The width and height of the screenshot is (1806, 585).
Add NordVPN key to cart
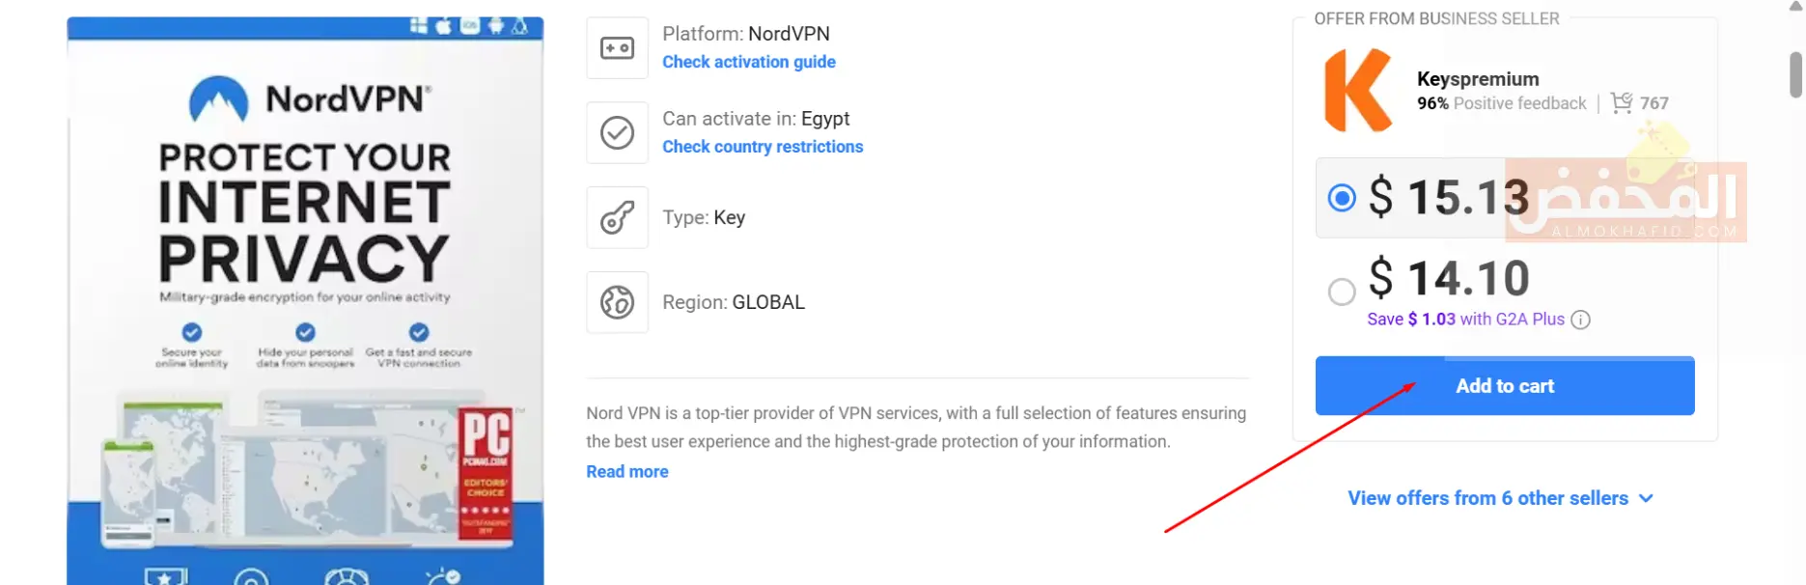pyautogui.click(x=1504, y=386)
